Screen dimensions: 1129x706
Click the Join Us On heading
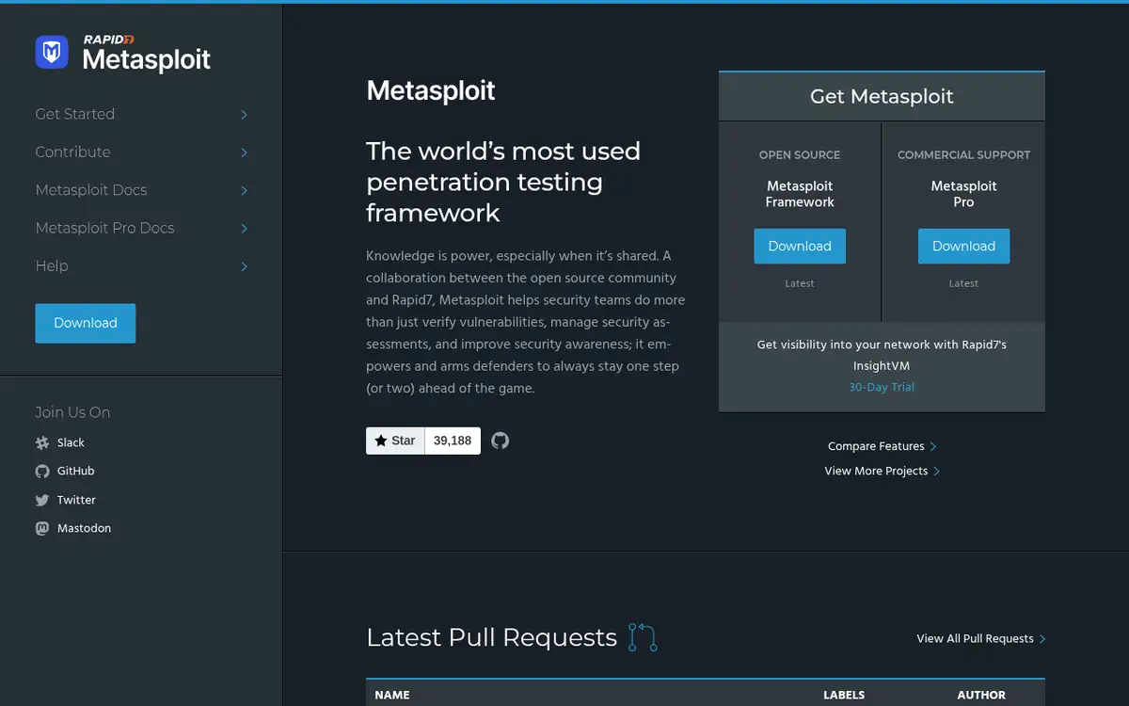pos(72,412)
